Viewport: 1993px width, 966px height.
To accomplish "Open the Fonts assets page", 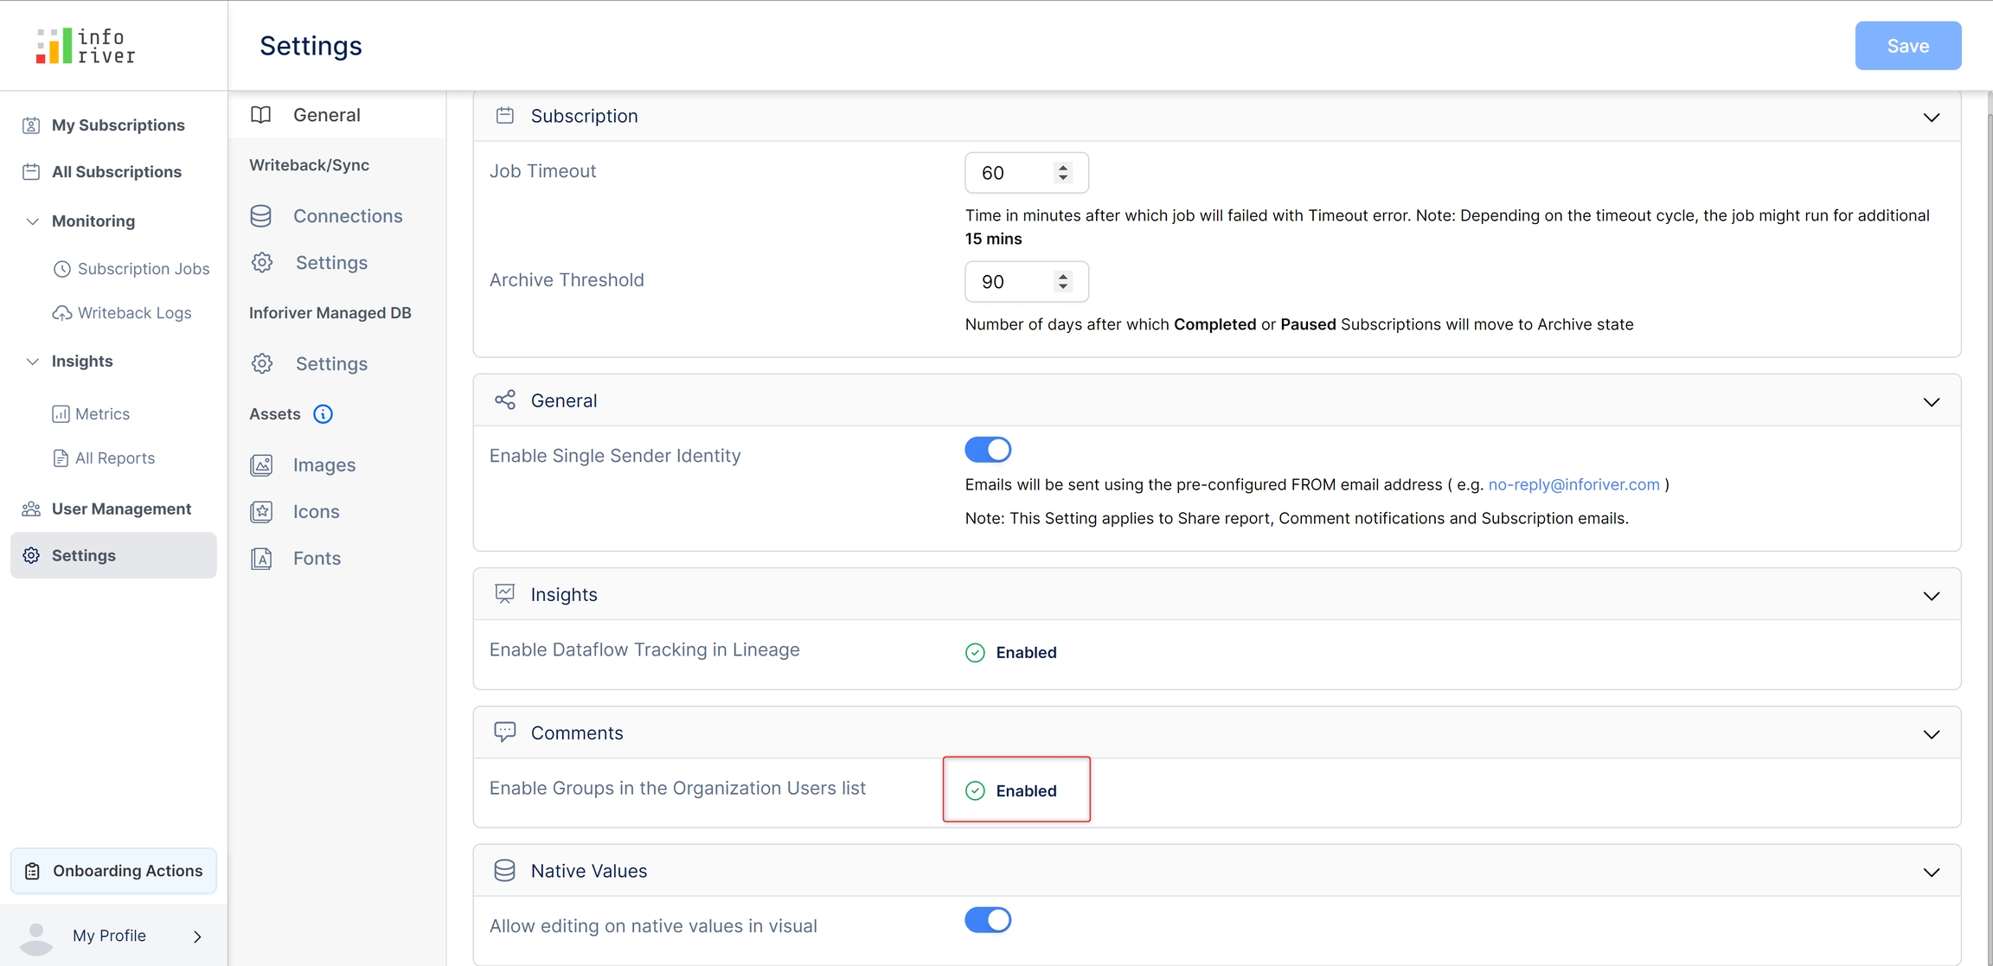I will coord(316,559).
